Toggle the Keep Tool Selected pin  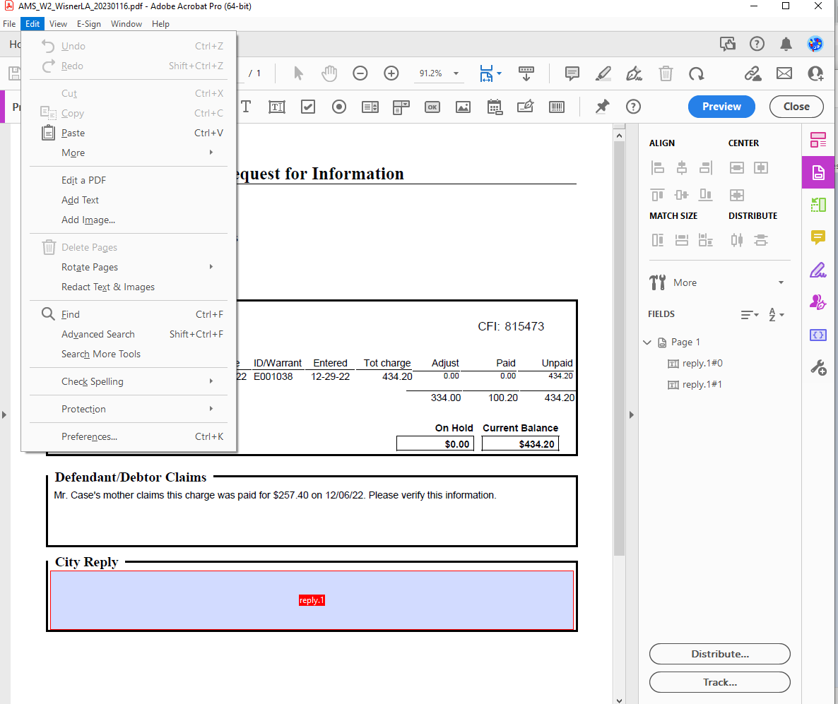601,107
